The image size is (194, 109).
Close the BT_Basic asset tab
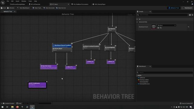tap(68, 4)
